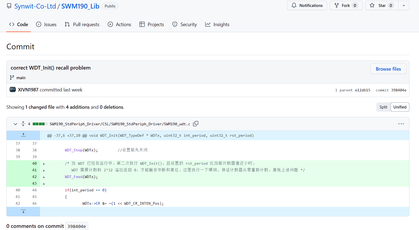Open the main branch link
Screen dimensions: 419x230
(x=21, y=78)
